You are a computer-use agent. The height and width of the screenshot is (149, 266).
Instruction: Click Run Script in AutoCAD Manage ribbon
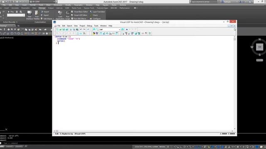67,15
